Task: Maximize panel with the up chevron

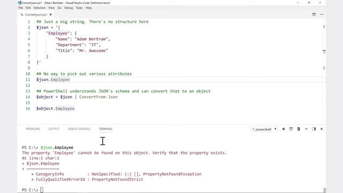Action: coord(306,129)
